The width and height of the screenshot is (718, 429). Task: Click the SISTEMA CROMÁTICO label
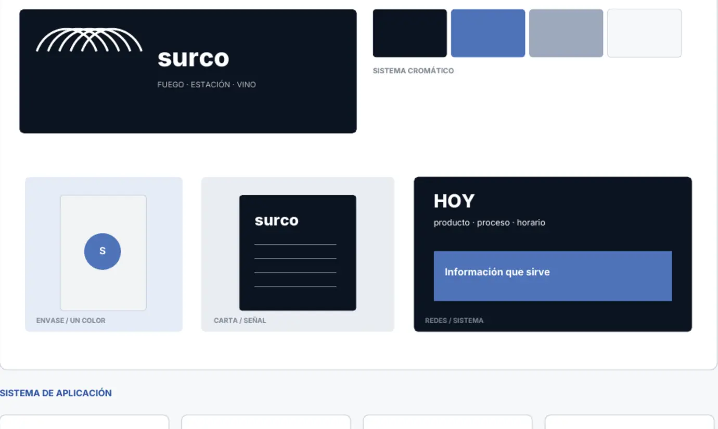point(413,71)
